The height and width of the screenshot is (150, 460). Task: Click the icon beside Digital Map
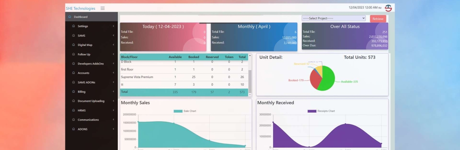pyautogui.click(x=74, y=45)
